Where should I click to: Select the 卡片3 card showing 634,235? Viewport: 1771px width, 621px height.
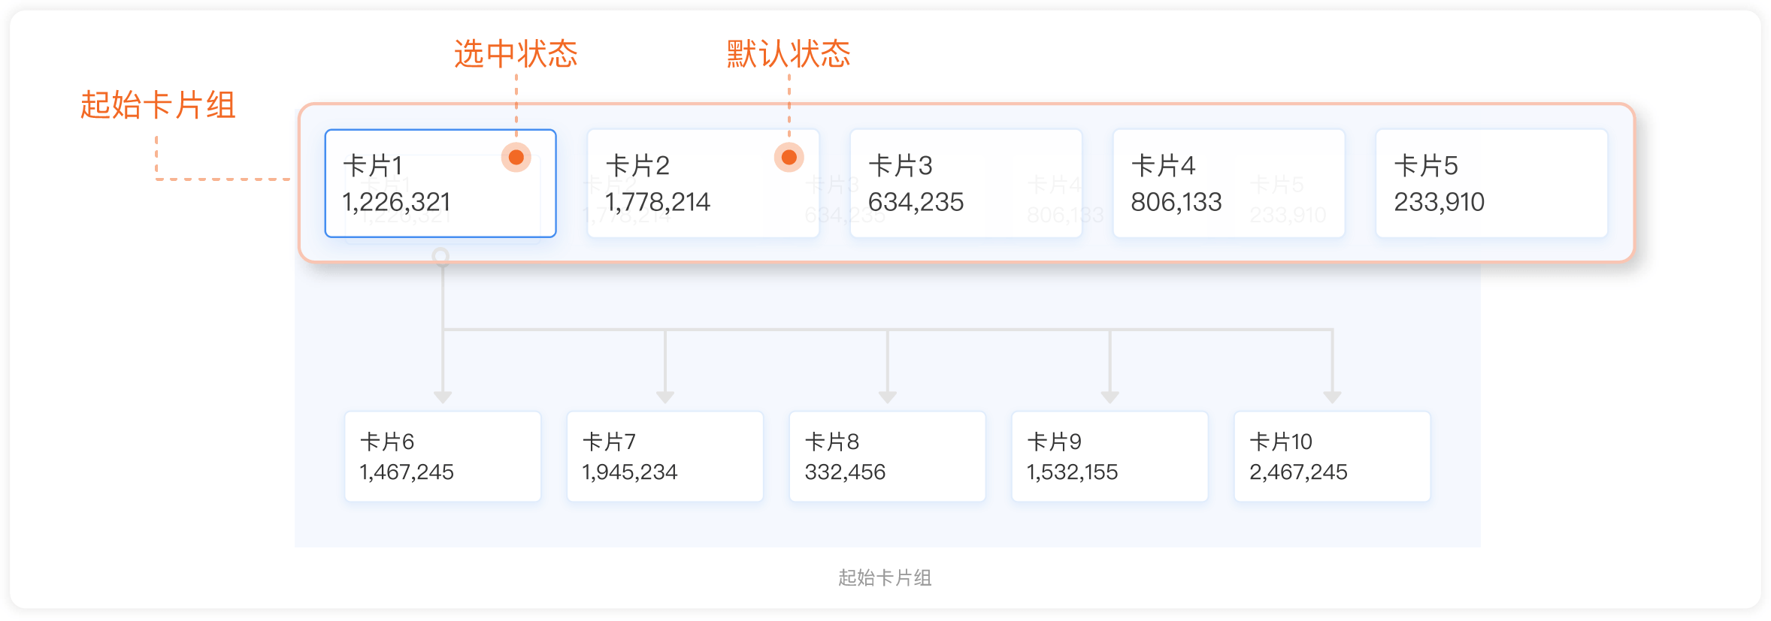[x=966, y=183]
